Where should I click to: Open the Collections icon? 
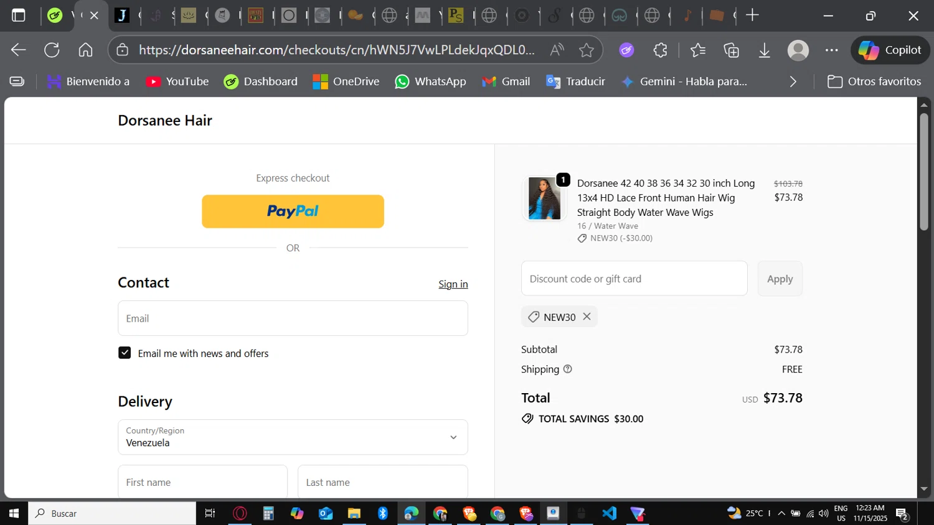pyautogui.click(x=732, y=50)
